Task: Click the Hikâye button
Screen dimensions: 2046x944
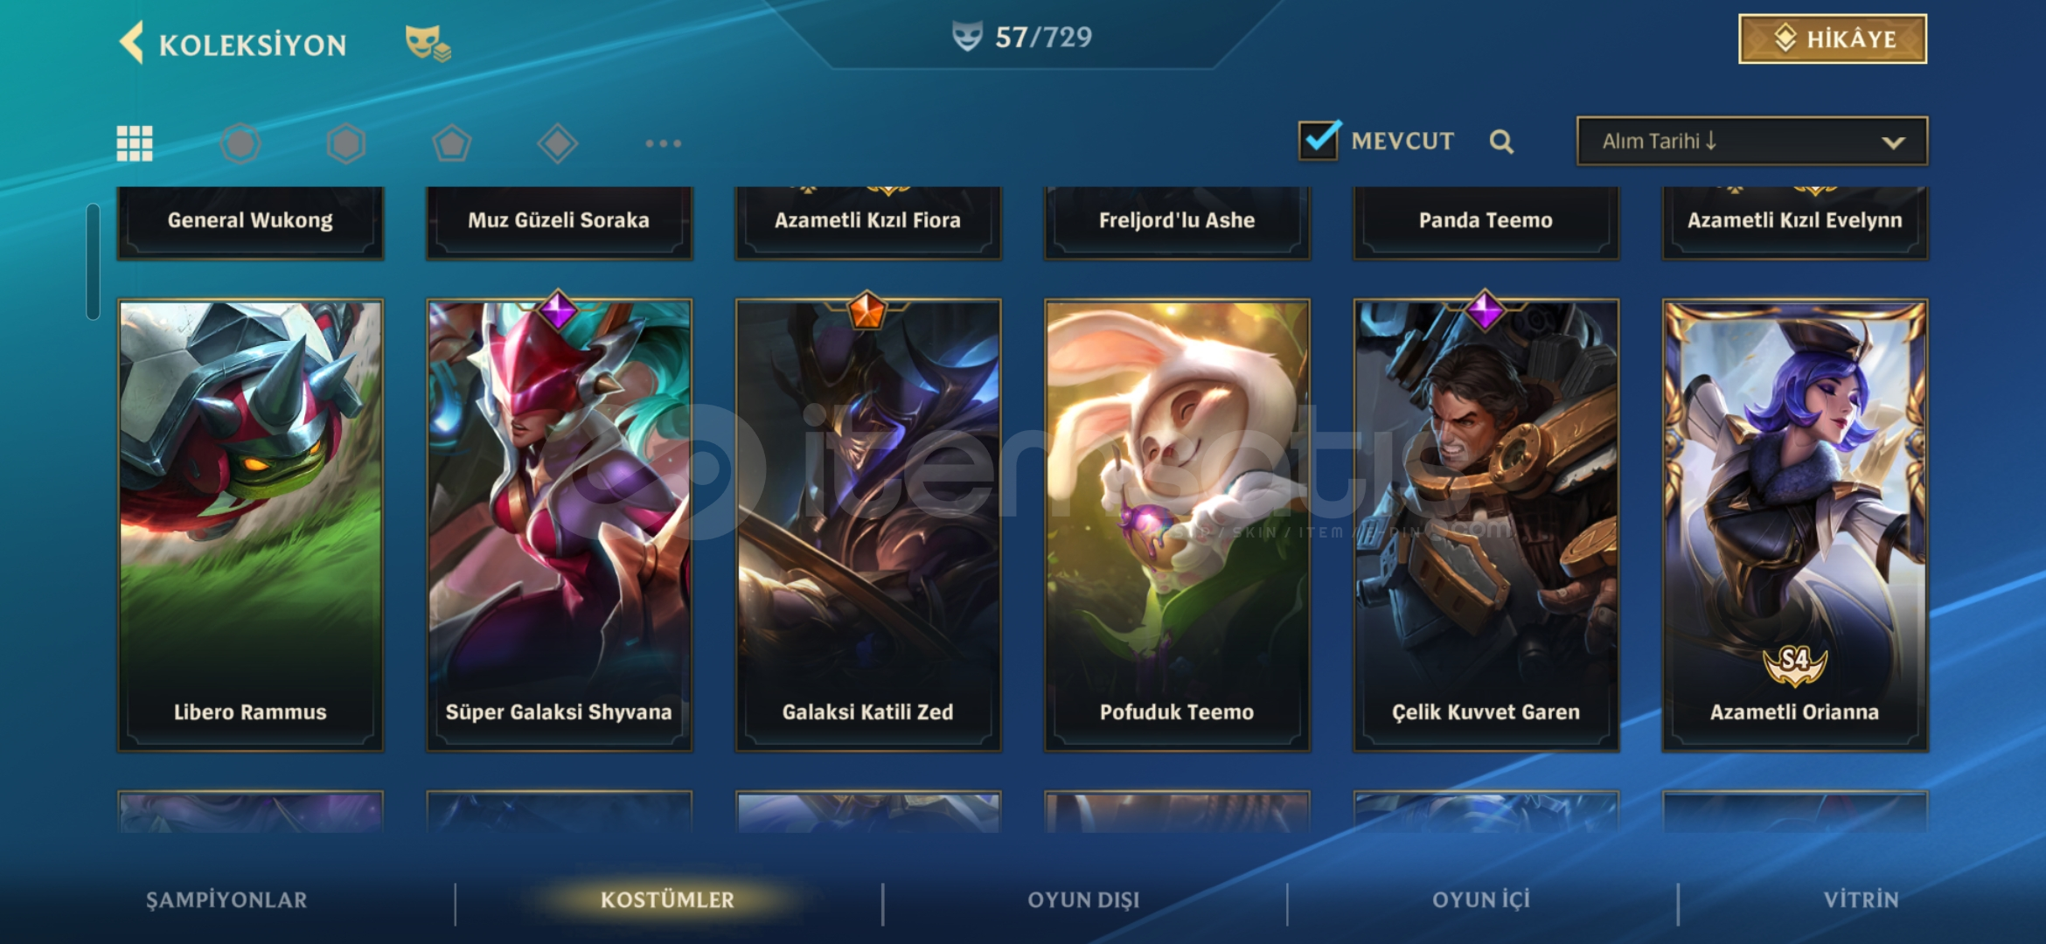Action: coord(1833,38)
